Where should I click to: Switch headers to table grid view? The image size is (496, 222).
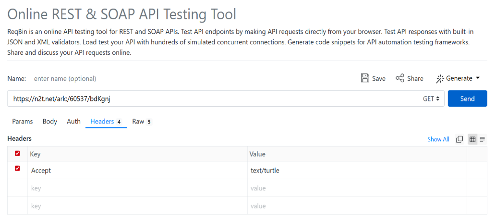point(472,139)
